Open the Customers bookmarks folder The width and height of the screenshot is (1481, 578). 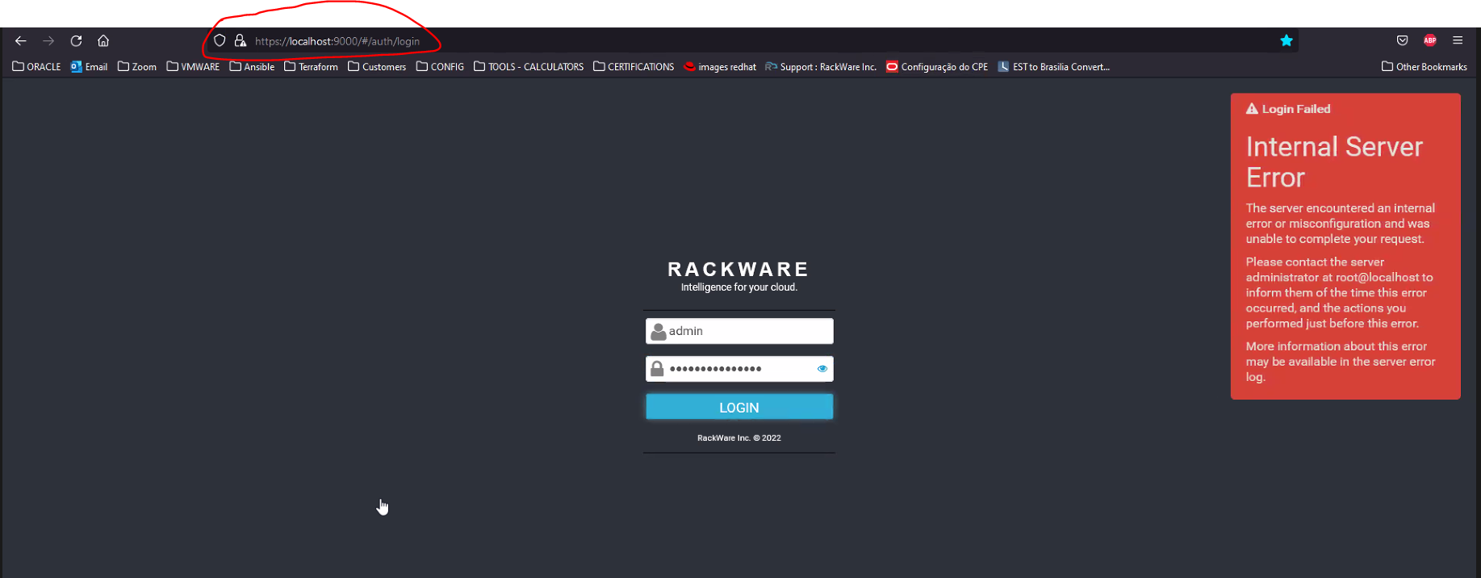tap(377, 67)
